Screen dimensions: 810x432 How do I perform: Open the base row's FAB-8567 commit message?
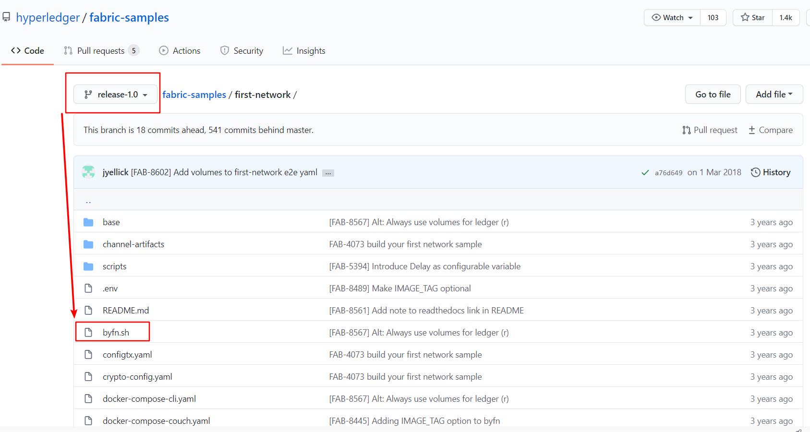pyautogui.click(x=419, y=222)
